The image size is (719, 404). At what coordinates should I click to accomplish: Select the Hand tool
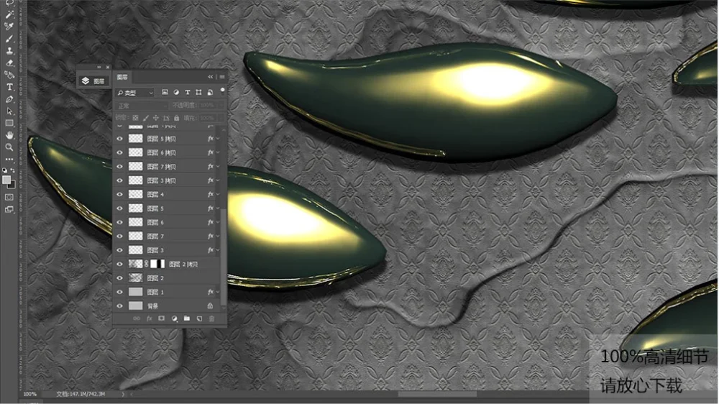(9, 135)
